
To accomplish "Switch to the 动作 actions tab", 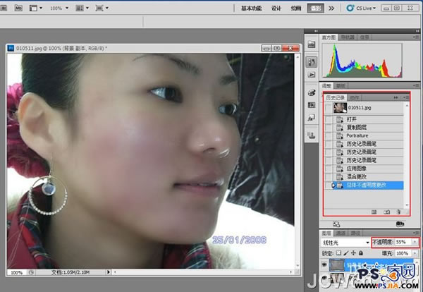I will [x=355, y=98].
